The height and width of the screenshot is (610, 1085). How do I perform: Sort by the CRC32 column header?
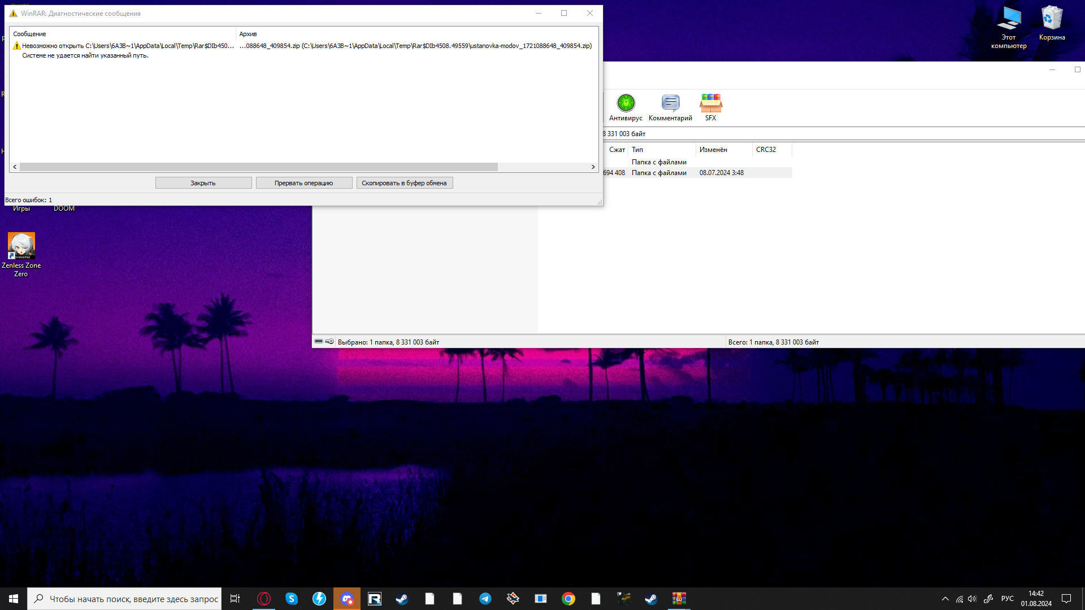coord(766,150)
